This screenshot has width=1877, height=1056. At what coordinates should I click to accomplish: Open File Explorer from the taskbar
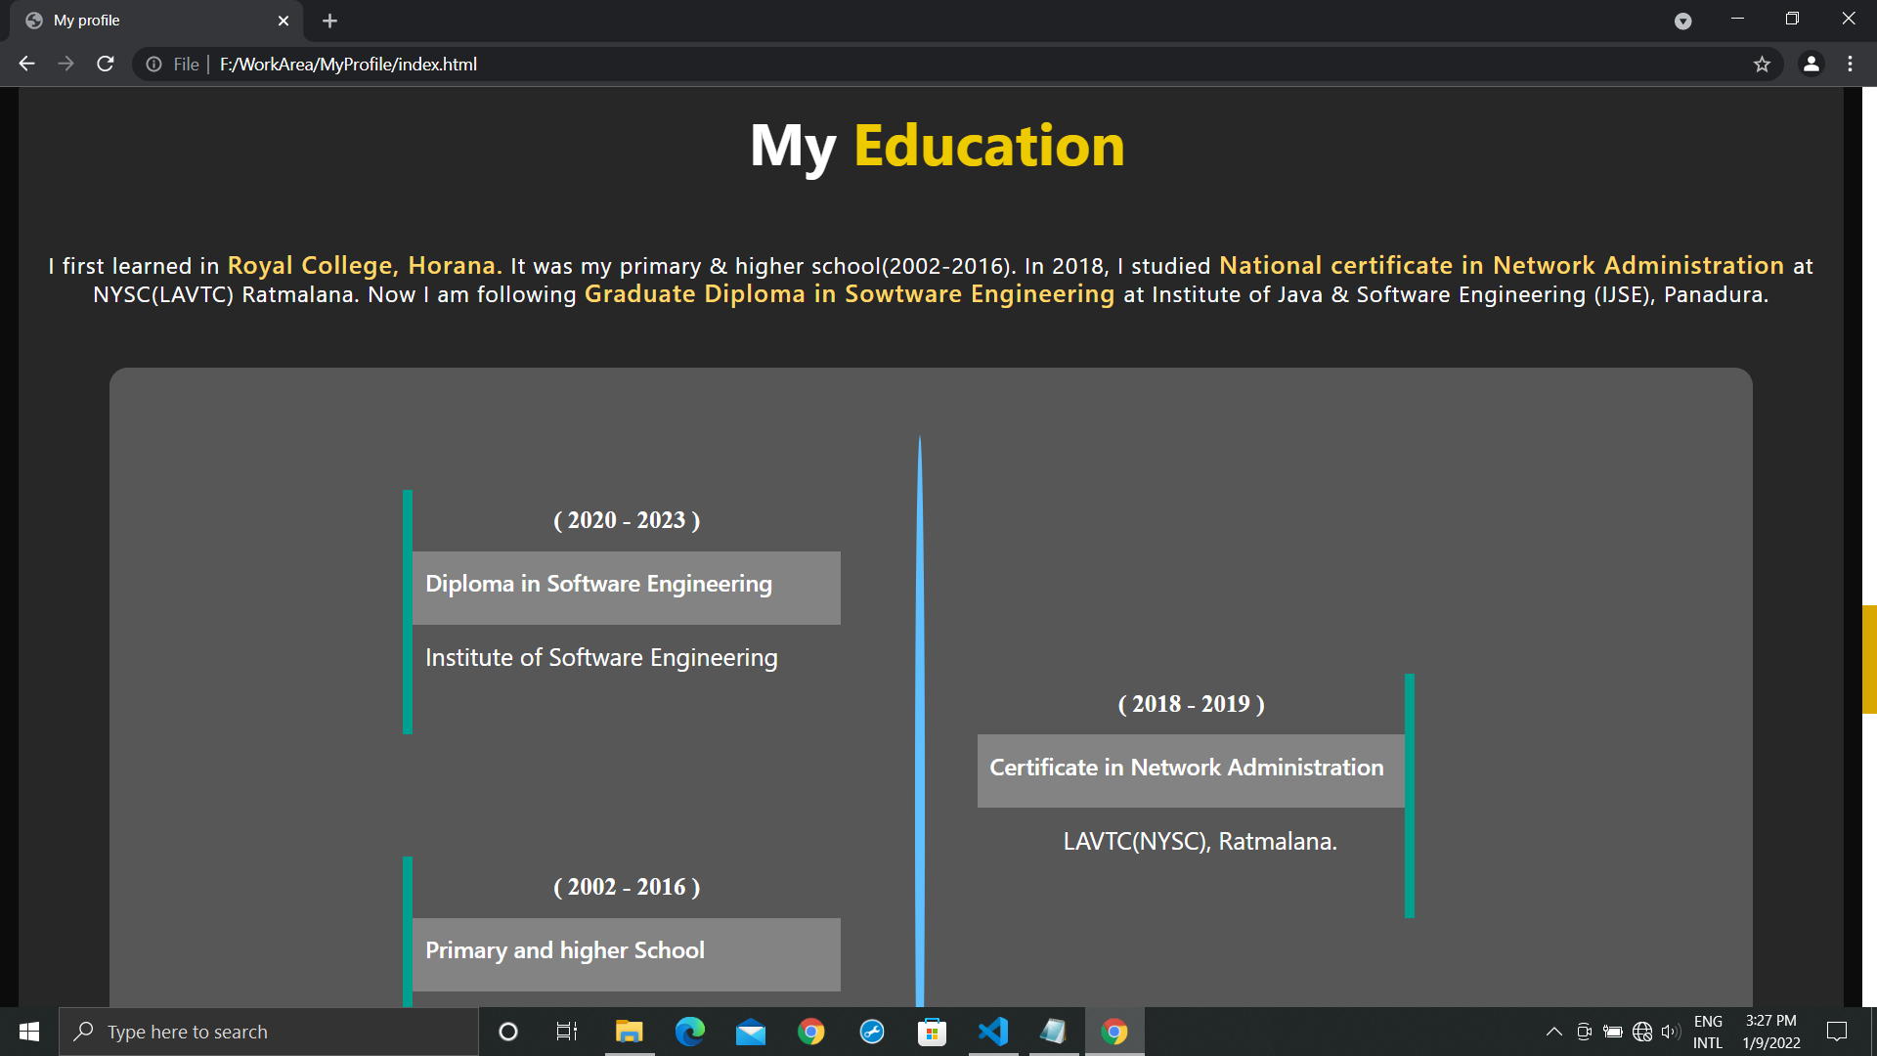[629, 1032]
